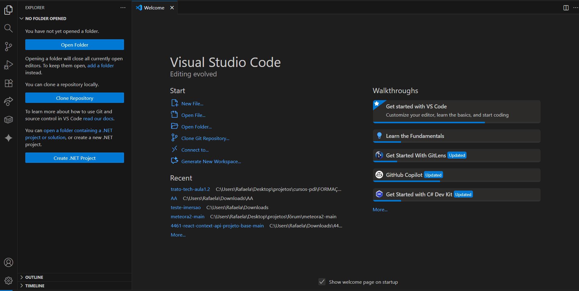Click the Clone Git Repository link
Viewport: 579px width, 291px height.
[205, 138]
